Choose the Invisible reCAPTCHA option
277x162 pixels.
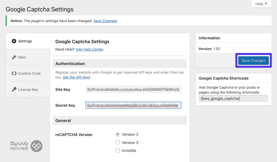pos(118,151)
